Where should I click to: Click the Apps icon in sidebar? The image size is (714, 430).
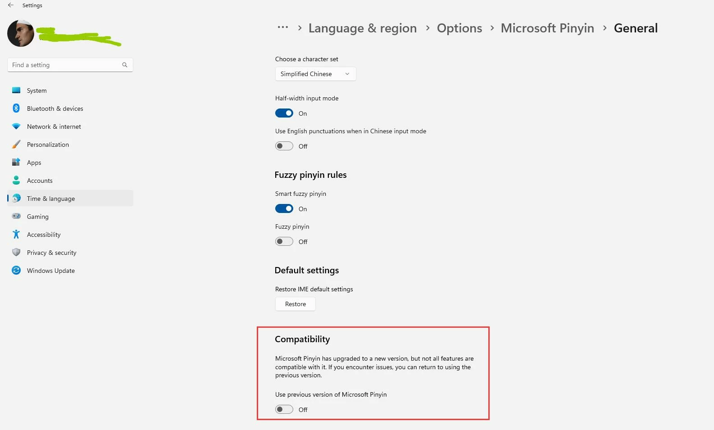click(x=16, y=162)
